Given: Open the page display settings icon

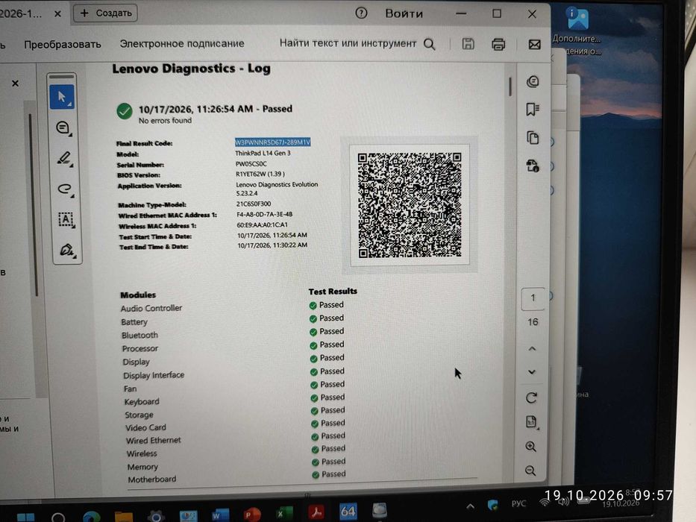Looking at the screenshot, I should (x=531, y=421).
